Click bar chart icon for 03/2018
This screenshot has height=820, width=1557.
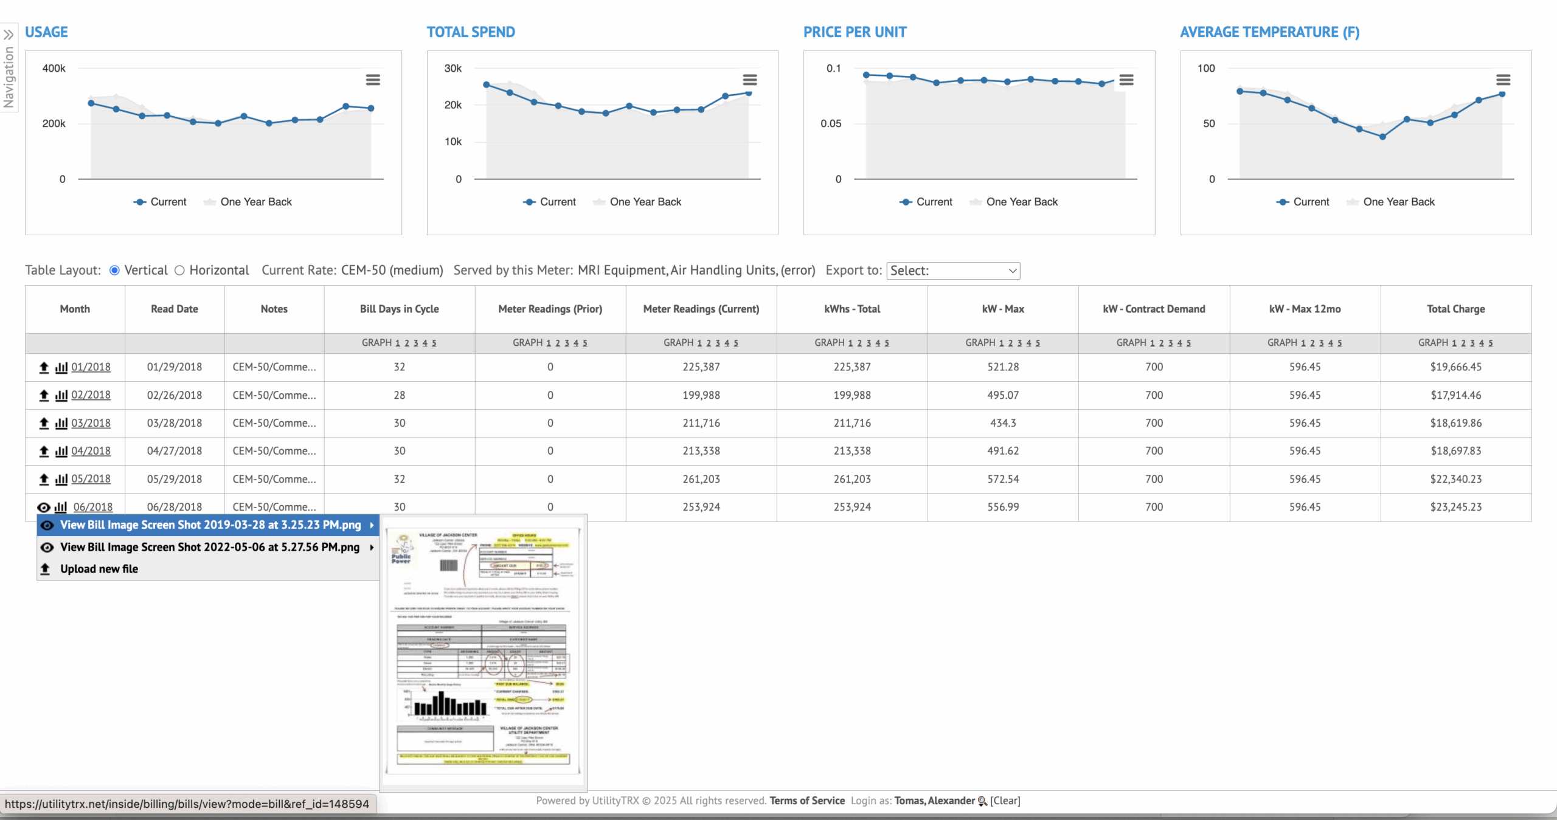(61, 423)
